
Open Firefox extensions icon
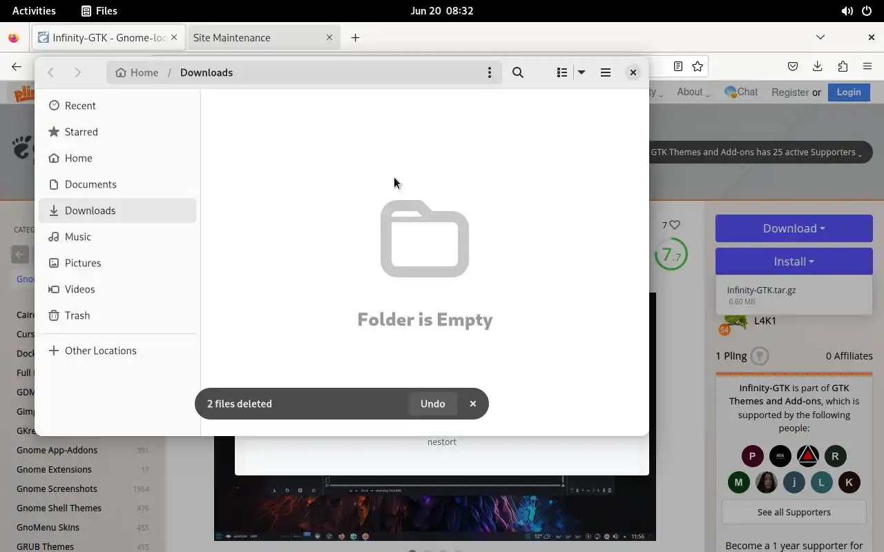coord(843,66)
